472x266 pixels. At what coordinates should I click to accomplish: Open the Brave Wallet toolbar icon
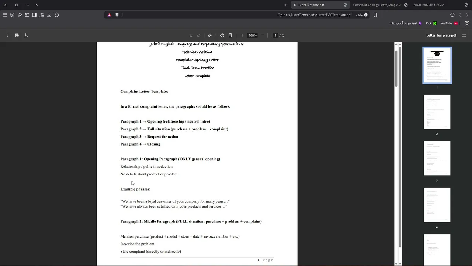pyautogui.click(x=27, y=15)
